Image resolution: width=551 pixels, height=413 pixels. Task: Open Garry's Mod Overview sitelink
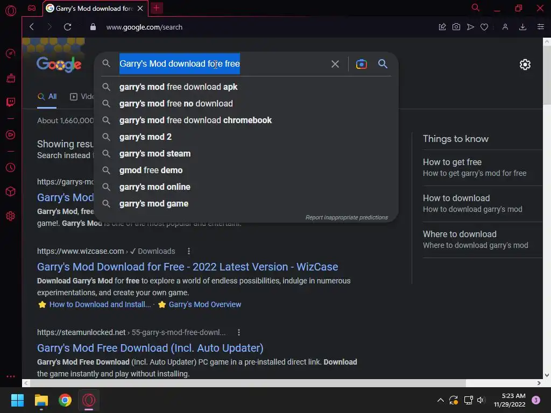tap(205, 304)
